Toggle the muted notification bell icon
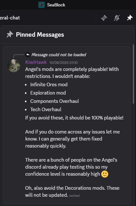The height and width of the screenshot is (206, 136). click(117, 18)
